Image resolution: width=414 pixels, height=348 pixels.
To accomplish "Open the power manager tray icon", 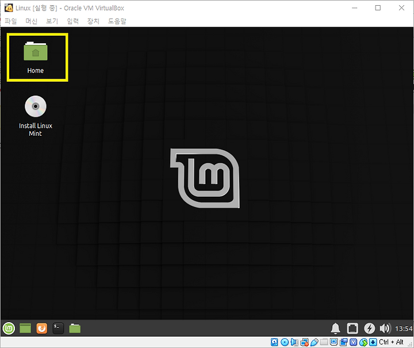I will click(x=369, y=328).
